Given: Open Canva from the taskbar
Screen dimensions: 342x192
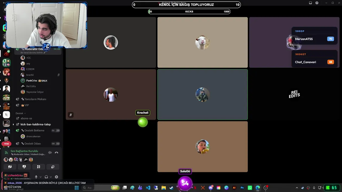Looking at the screenshot, I should click(226, 188).
